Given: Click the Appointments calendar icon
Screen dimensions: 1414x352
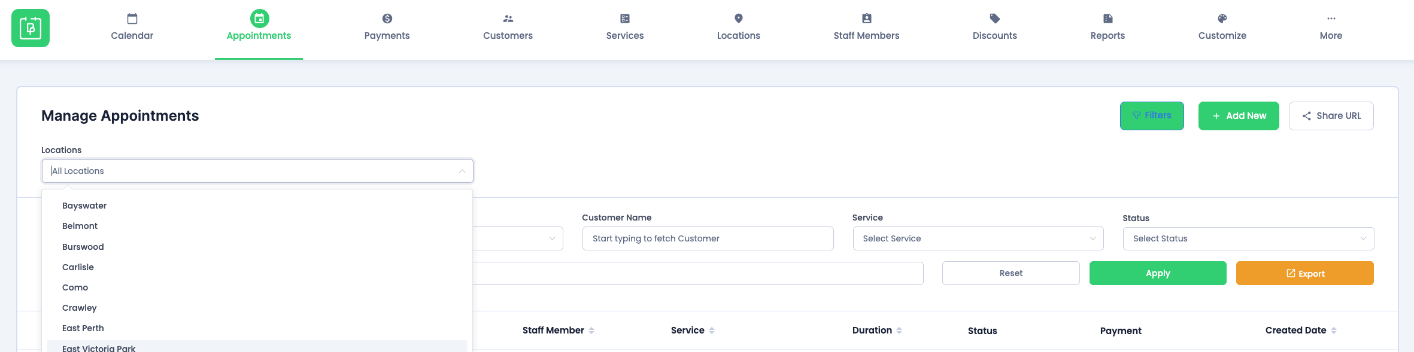Looking at the screenshot, I should [x=259, y=19].
